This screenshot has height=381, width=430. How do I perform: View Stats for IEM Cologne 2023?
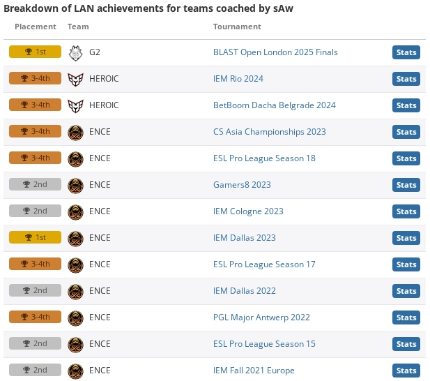406,211
